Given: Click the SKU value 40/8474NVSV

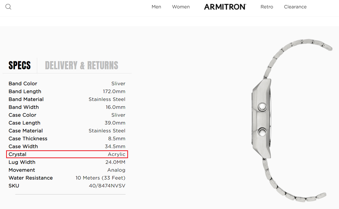Looking at the screenshot, I should tap(107, 186).
